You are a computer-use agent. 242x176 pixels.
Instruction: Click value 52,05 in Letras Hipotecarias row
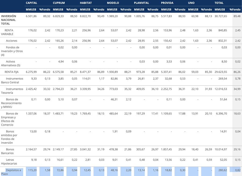(x=223, y=160)
